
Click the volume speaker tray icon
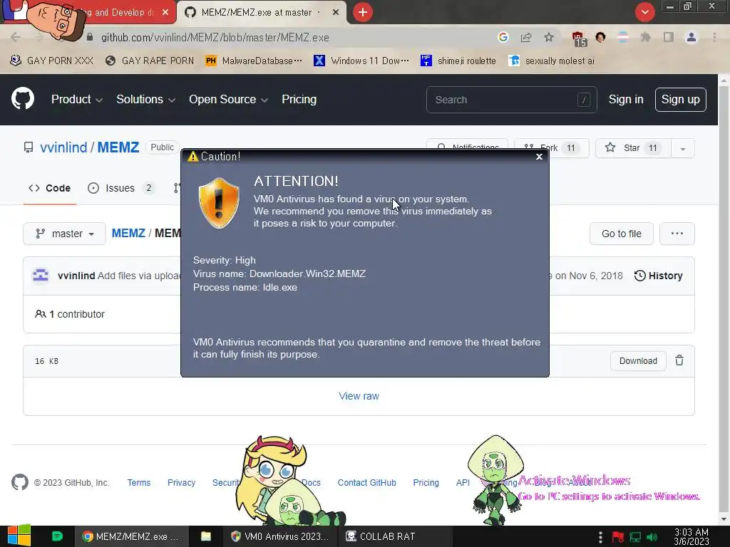pos(652,537)
